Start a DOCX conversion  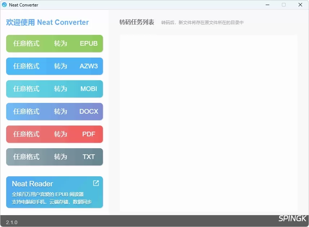click(x=55, y=112)
